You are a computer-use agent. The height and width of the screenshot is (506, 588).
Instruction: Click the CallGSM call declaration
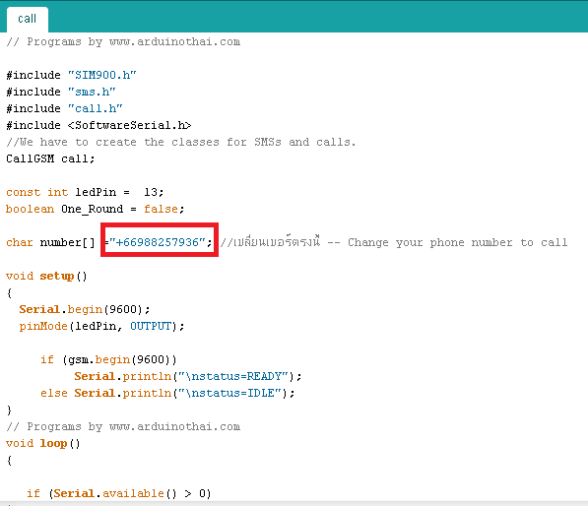[x=50, y=158]
